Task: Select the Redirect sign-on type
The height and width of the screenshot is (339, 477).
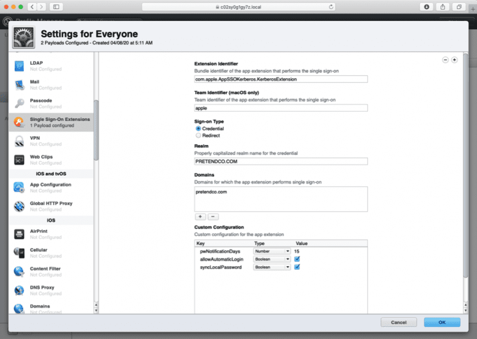Action: [198, 135]
